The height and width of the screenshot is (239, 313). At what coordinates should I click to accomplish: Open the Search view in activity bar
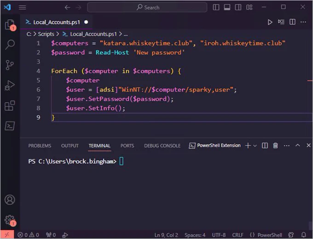tap(10, 45)
